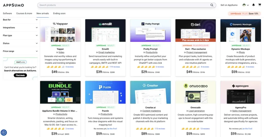Open the accessibility widget icon
264x137 pixels.
click(4, 133)
